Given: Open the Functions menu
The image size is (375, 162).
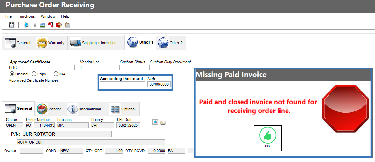Looking at the screenshot, I should point(26,16).
